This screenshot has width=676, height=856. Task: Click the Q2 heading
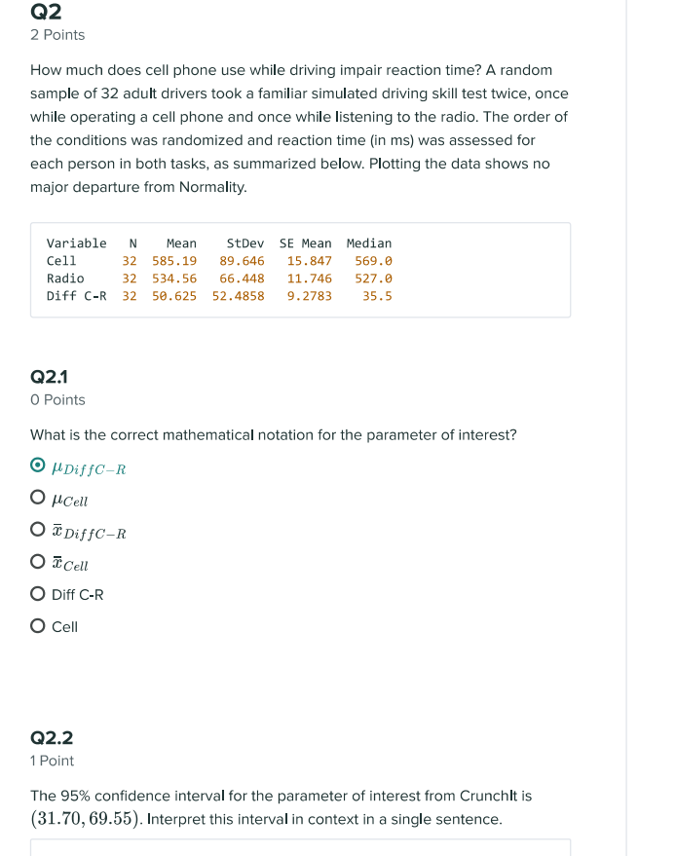44,13
